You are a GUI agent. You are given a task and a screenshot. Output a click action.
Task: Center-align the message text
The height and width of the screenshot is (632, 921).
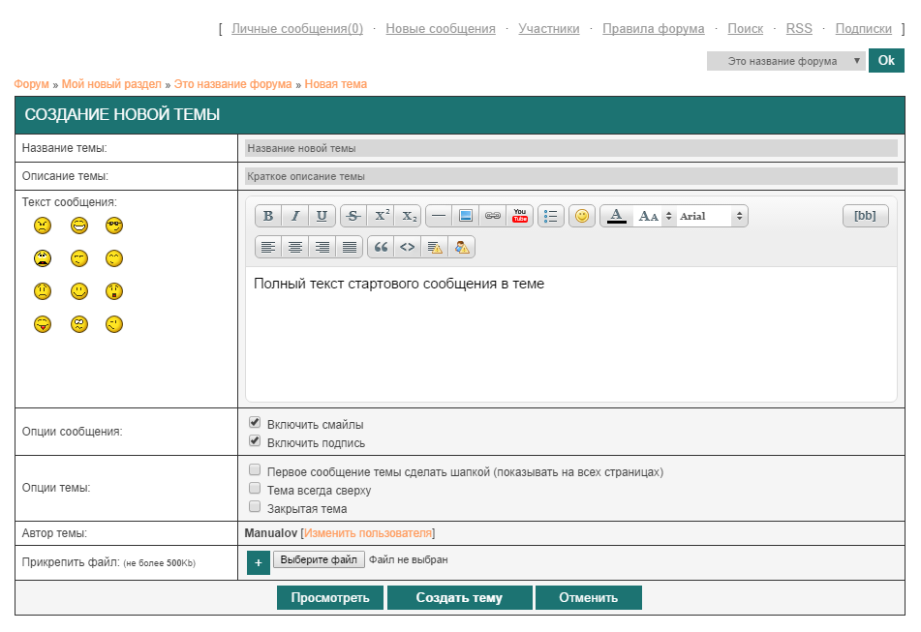295,247
